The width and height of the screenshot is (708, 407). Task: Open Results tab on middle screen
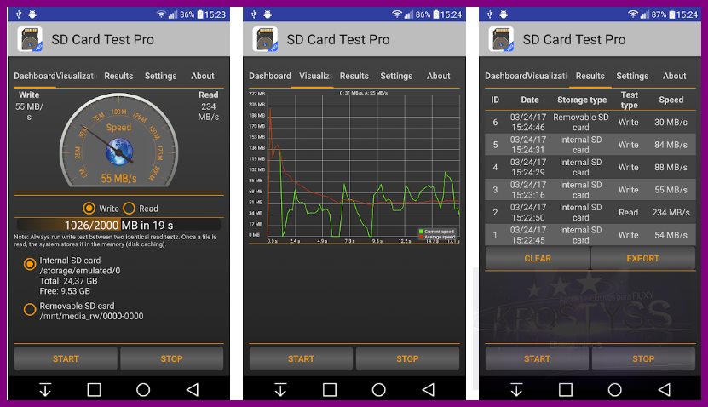tap(354, 76)
